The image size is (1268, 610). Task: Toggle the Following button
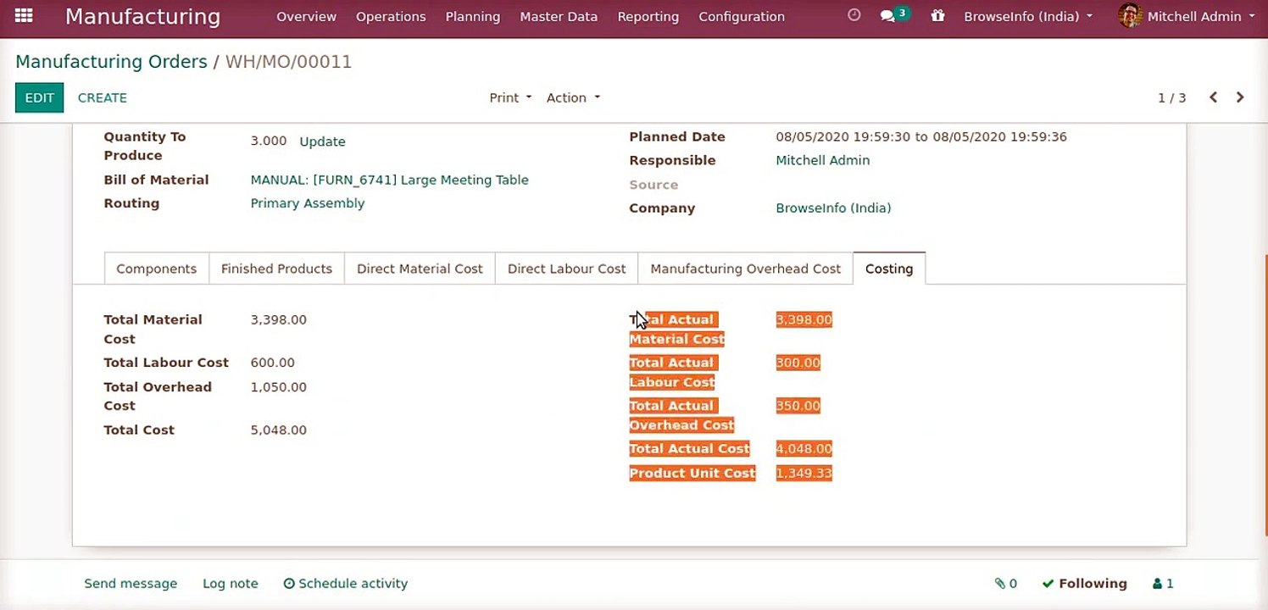(1085, 584)
